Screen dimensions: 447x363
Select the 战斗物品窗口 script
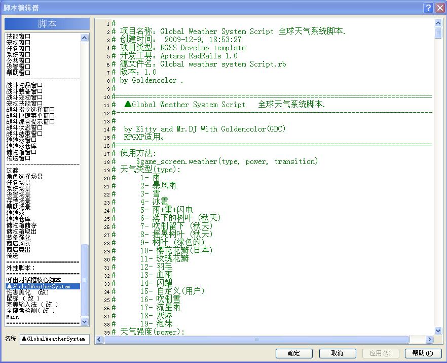point(24,85)
